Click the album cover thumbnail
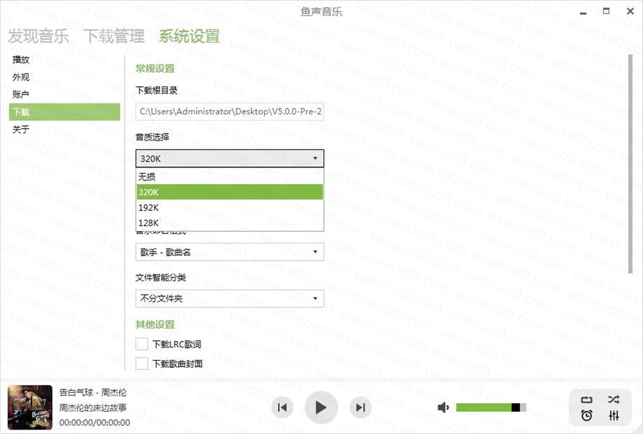The width and height of the screenshot is (643, 434). 30,408
